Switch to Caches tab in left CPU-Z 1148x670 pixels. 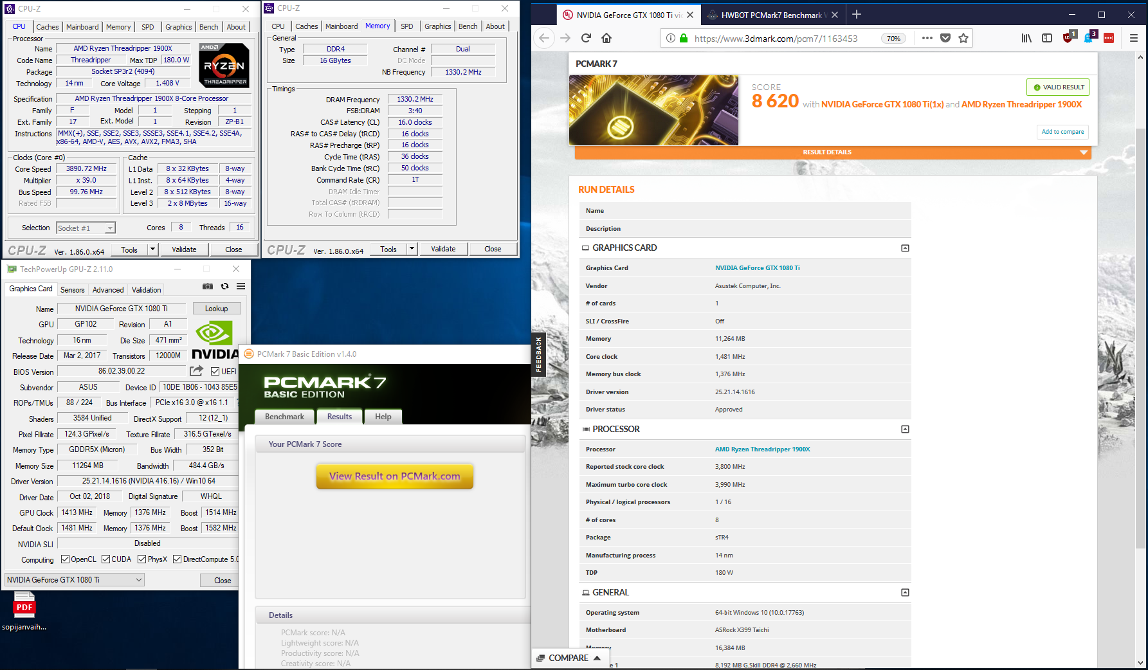47,27
